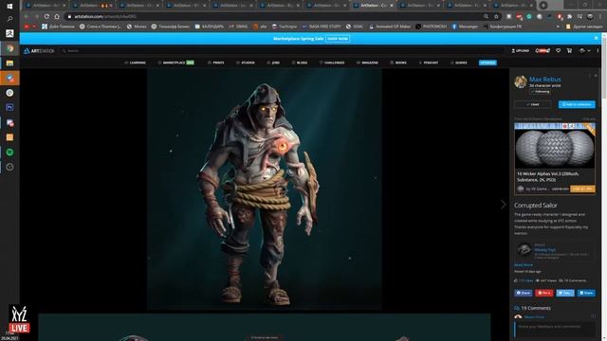Viewport: 607px width, 341px height.
Task: Open Windows taskbar search
Action: pyautogui.click(x=9, y=19)
